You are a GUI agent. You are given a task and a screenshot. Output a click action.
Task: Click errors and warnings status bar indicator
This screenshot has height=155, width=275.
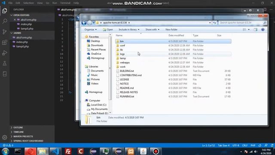coord(8,146)
